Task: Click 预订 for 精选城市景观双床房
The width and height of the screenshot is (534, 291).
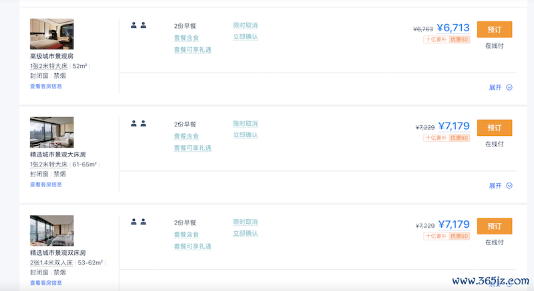Action: [495, 226]
